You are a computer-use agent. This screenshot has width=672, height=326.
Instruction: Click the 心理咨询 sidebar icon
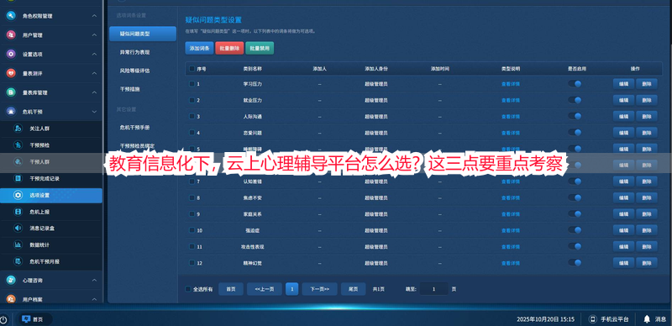point(11,280)
